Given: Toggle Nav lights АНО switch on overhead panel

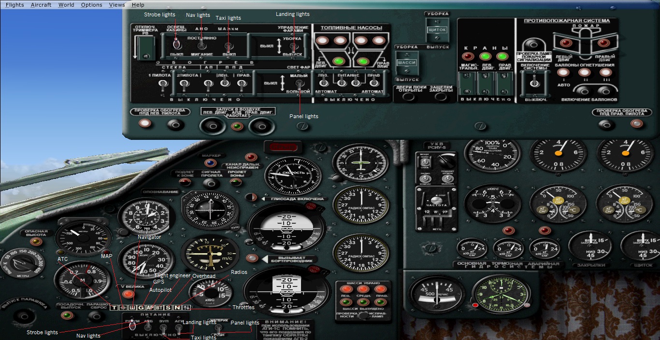Looking at the screenshot, I should 201,45.
